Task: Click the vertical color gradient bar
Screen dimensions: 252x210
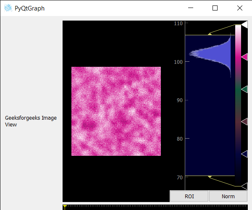Action: click(238, 105)
